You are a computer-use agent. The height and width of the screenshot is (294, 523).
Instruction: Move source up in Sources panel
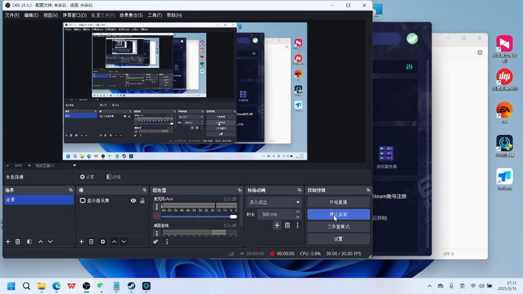tap(114, 241)
